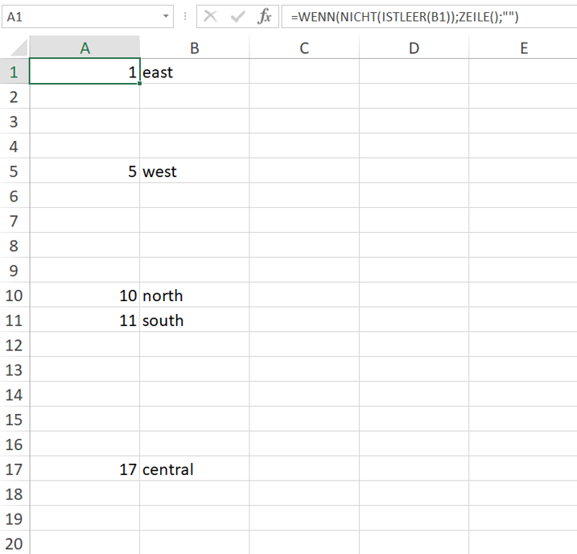
Task: Click the fill handle of cell A1
Action: pyautogui.click(x=139, y=84)
